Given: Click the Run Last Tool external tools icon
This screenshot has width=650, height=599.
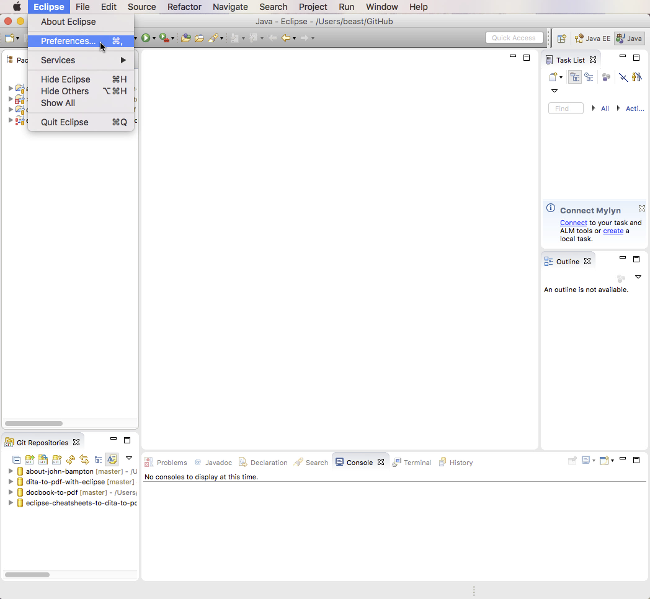Looking at the screenshot, I should pyautogui.click(x=164, y=38).
